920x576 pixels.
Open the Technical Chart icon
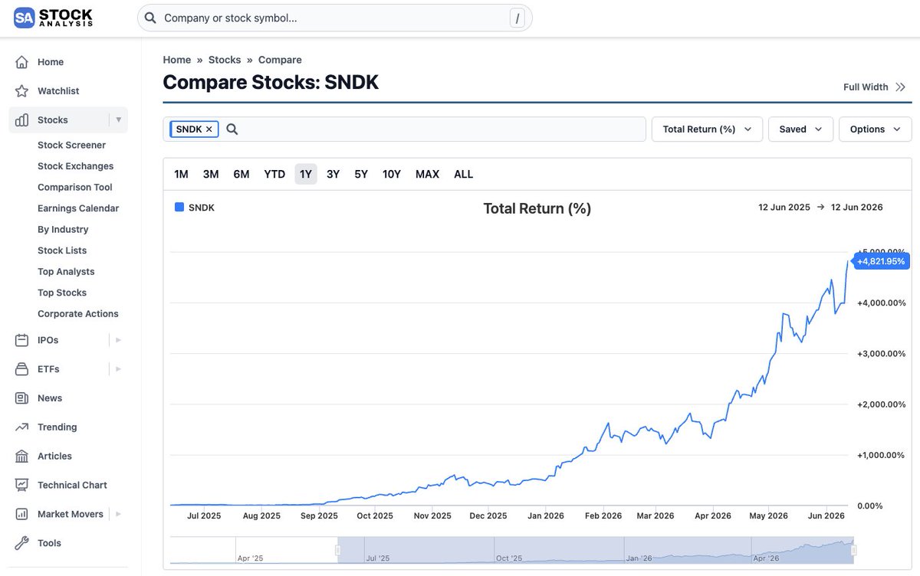(x=22, y=485)
